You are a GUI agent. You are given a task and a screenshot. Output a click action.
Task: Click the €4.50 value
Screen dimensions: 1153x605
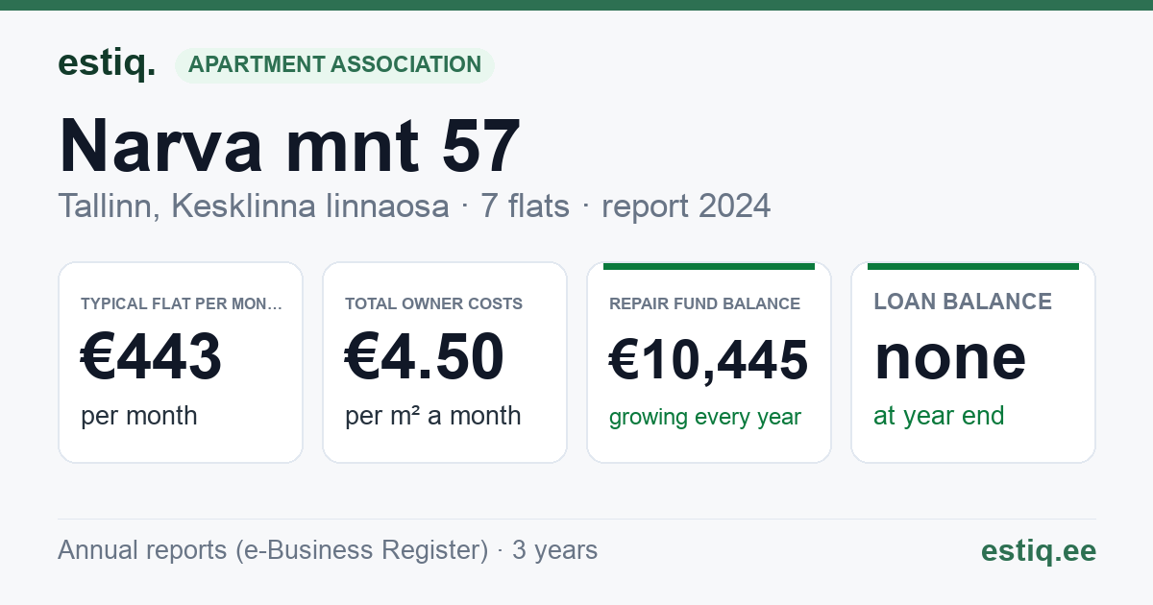tap(424, 356)
